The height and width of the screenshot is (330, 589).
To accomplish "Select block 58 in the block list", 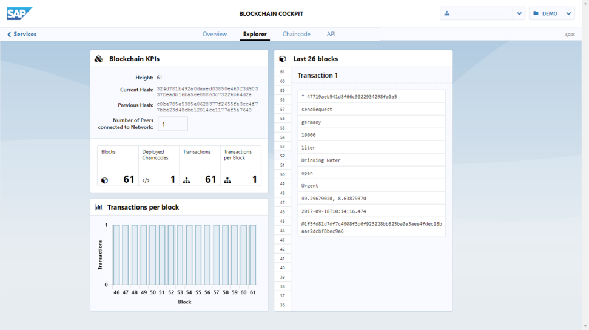I will pos(283,100).
